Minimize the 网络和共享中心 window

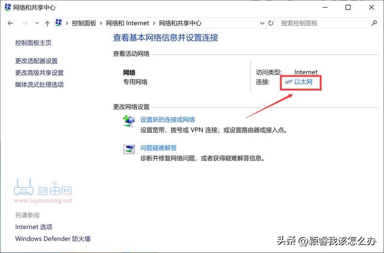click(325, 7)
